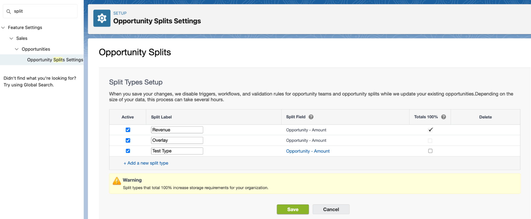Image resolution: width=531 pixels, height=219 pixels.
Task: Collapse the Sales tree node
Action: 11,38
